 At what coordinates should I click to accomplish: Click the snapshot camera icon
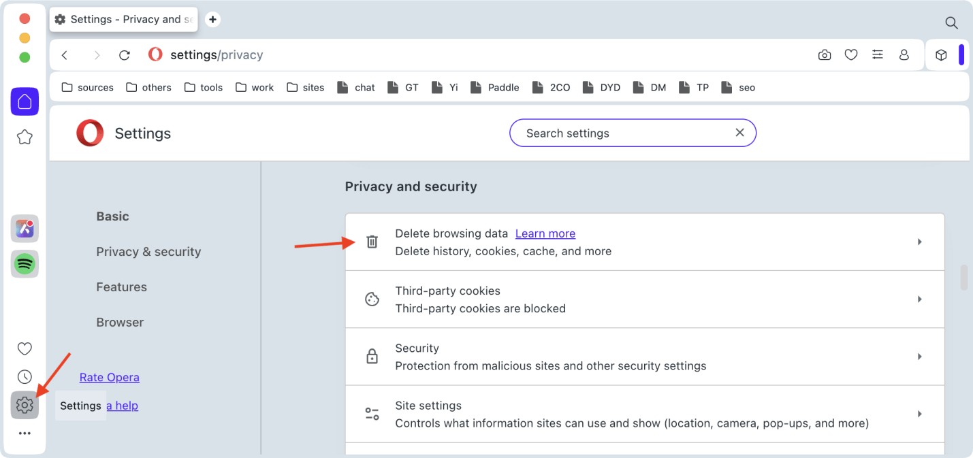coord(825,55)
